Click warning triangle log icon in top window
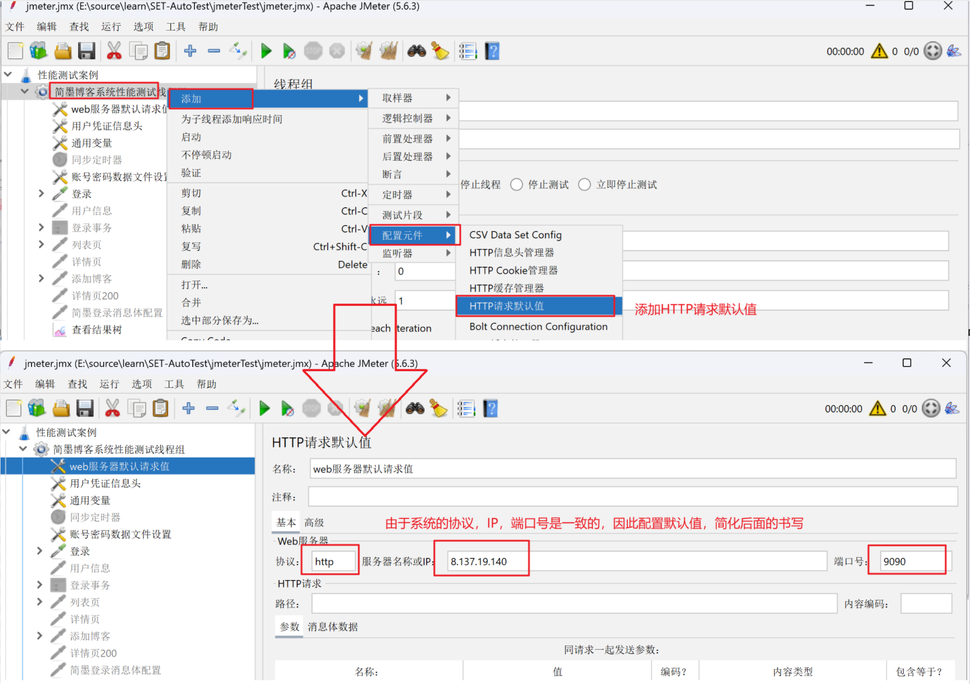Screen dimensions: 970x684 pos(879,51)
